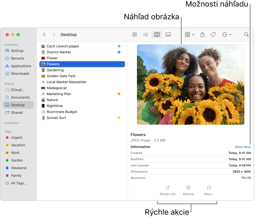This screenshot has width=255, height=218.
Task: Filter by the purple Family tag
Action: (18, 176)
